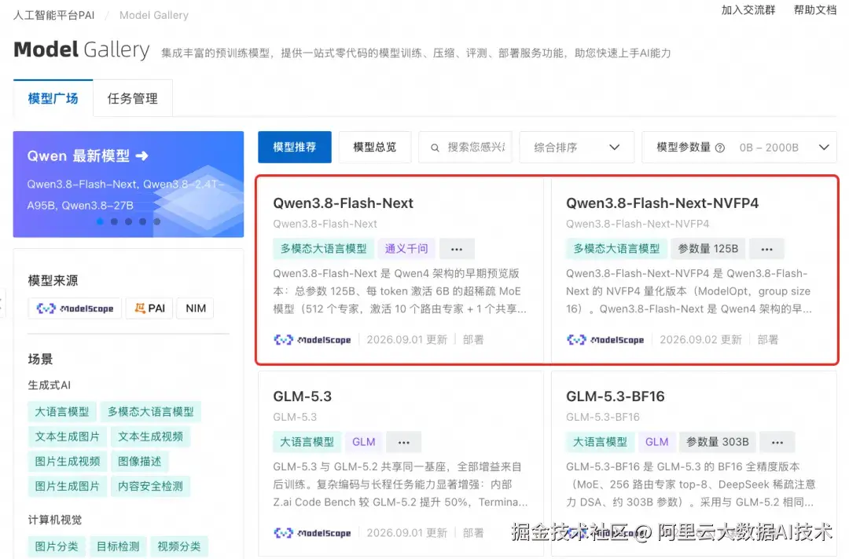Select the 模型推荐 view tab
Viewport: 849px width, 559px height.
295,147
